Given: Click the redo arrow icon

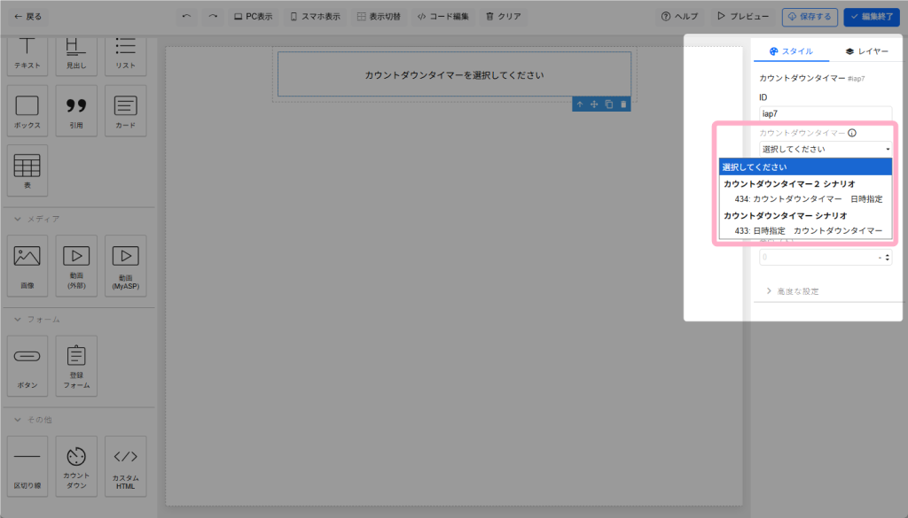Looking at the screenshot, I should (x=213, y=16).
